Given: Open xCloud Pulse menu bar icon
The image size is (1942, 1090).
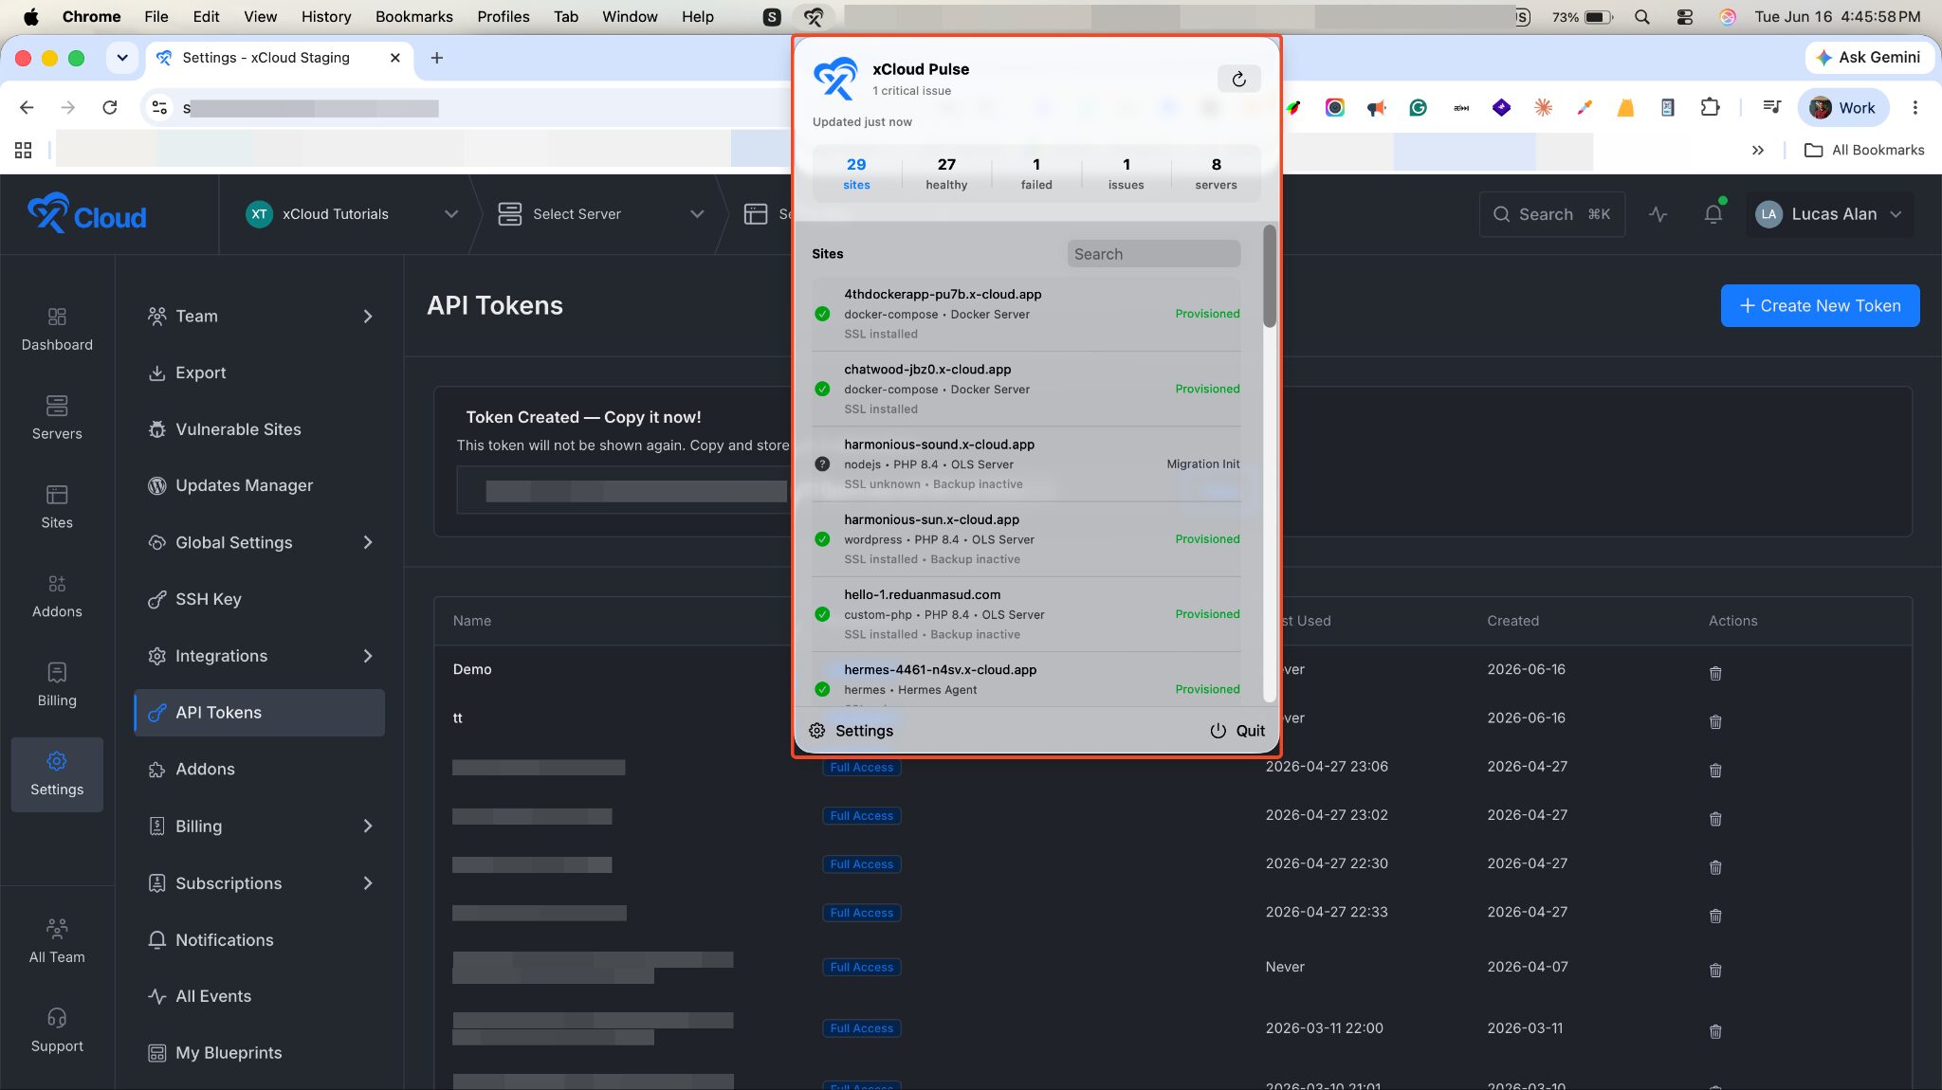Looking at the screenshot, I should click(x=814, y=17).
